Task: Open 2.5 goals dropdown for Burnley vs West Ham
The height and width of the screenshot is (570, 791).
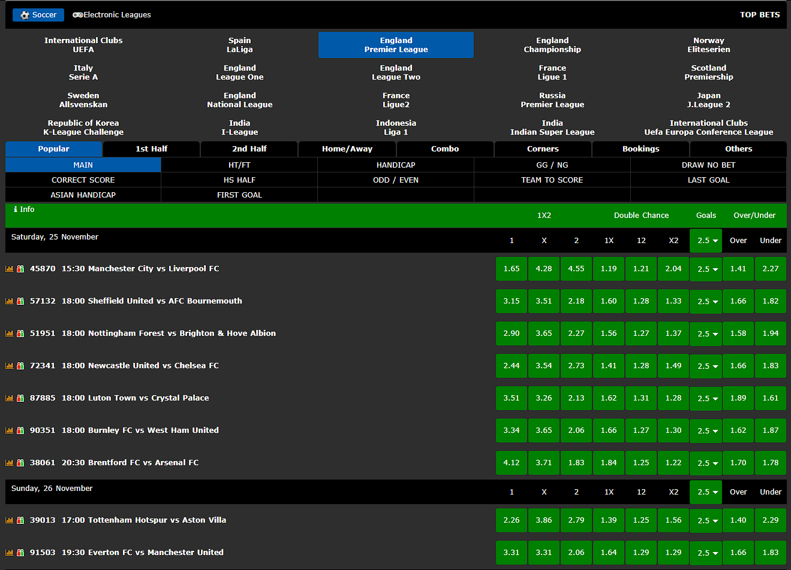Action: (706, 431)
